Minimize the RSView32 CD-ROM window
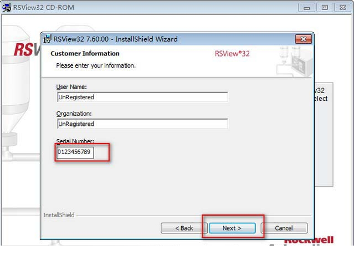Image resolution: width=354 pixels, height=255 pixels. 306,8
